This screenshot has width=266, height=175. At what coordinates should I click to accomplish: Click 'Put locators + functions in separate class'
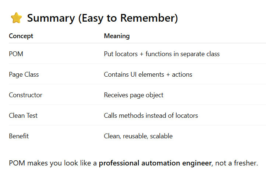[x=162, y=54]
